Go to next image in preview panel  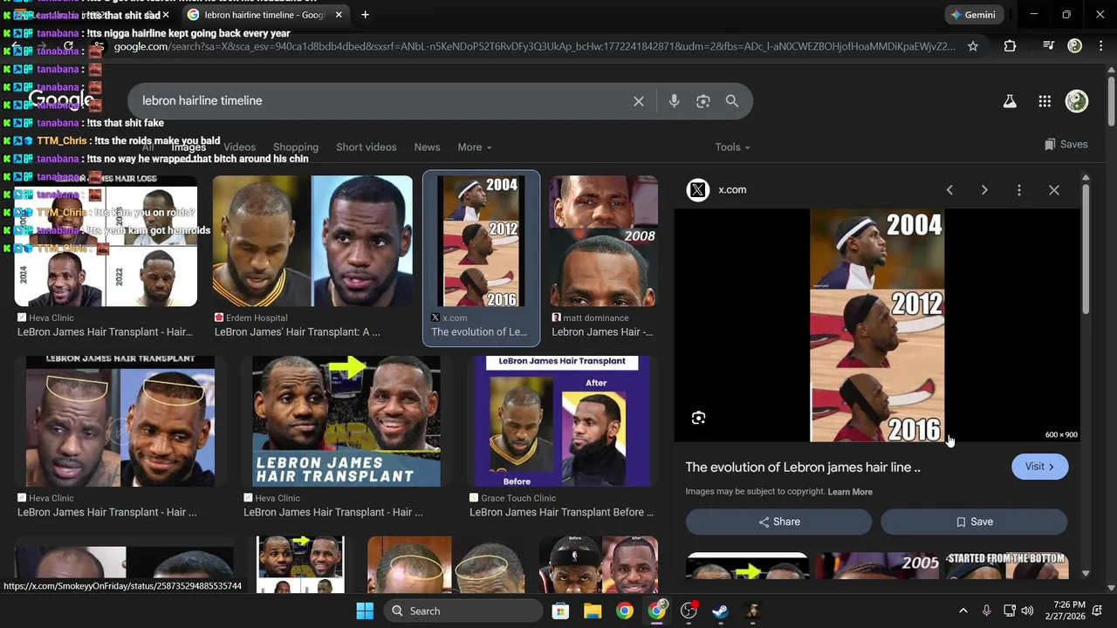click(x=984, y=190)
